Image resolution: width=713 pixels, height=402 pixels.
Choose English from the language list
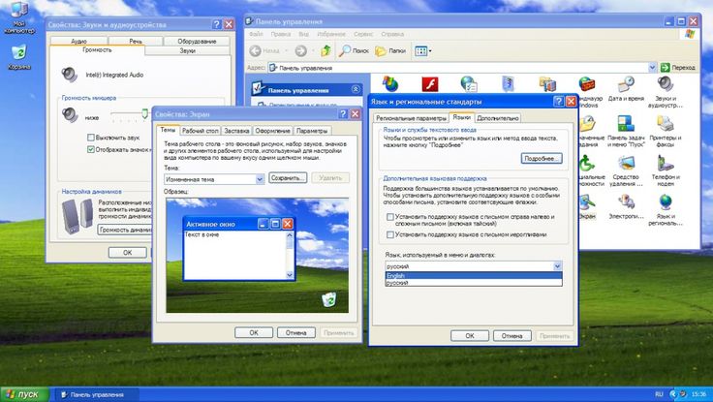click(474, 275)
